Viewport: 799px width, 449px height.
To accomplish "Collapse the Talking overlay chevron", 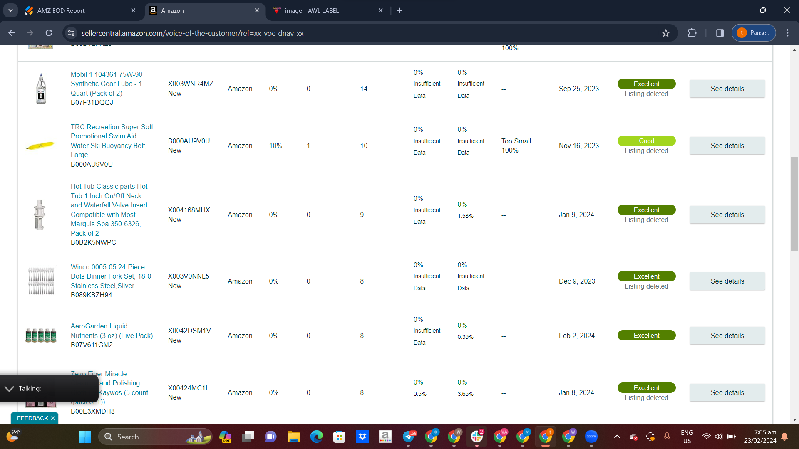I will tap(9, 388).
